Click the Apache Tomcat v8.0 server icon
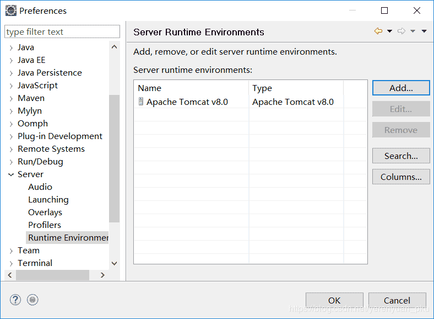Image resolution: width=434 pixels, height=319 pixels. click(141, 102)
